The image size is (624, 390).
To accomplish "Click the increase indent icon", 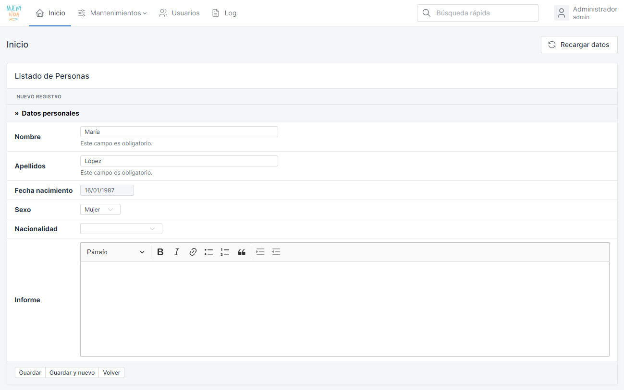I will [260, 252].
